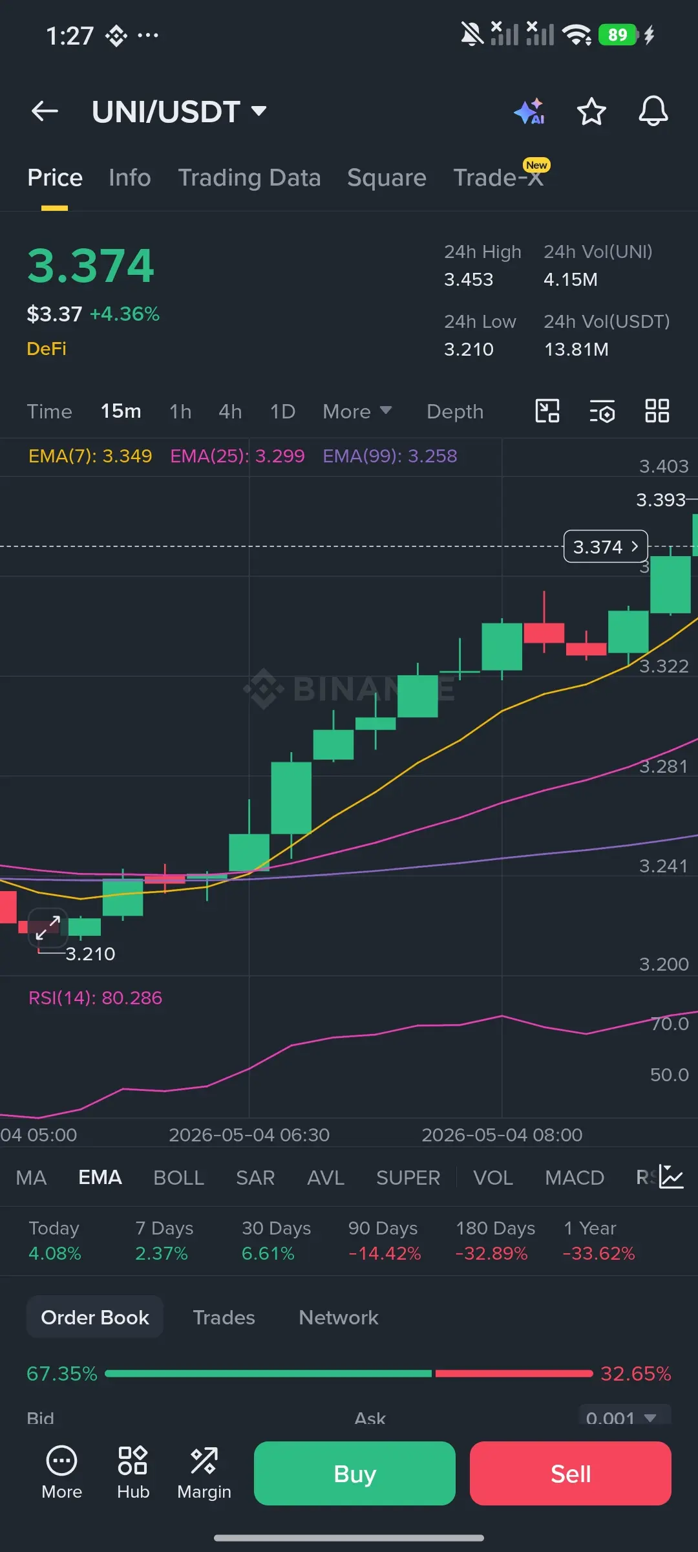This screenshot has height=1552, width=698.
Task: Open the 0.001 price precision dropdown
Action: tap(625, 1416)
